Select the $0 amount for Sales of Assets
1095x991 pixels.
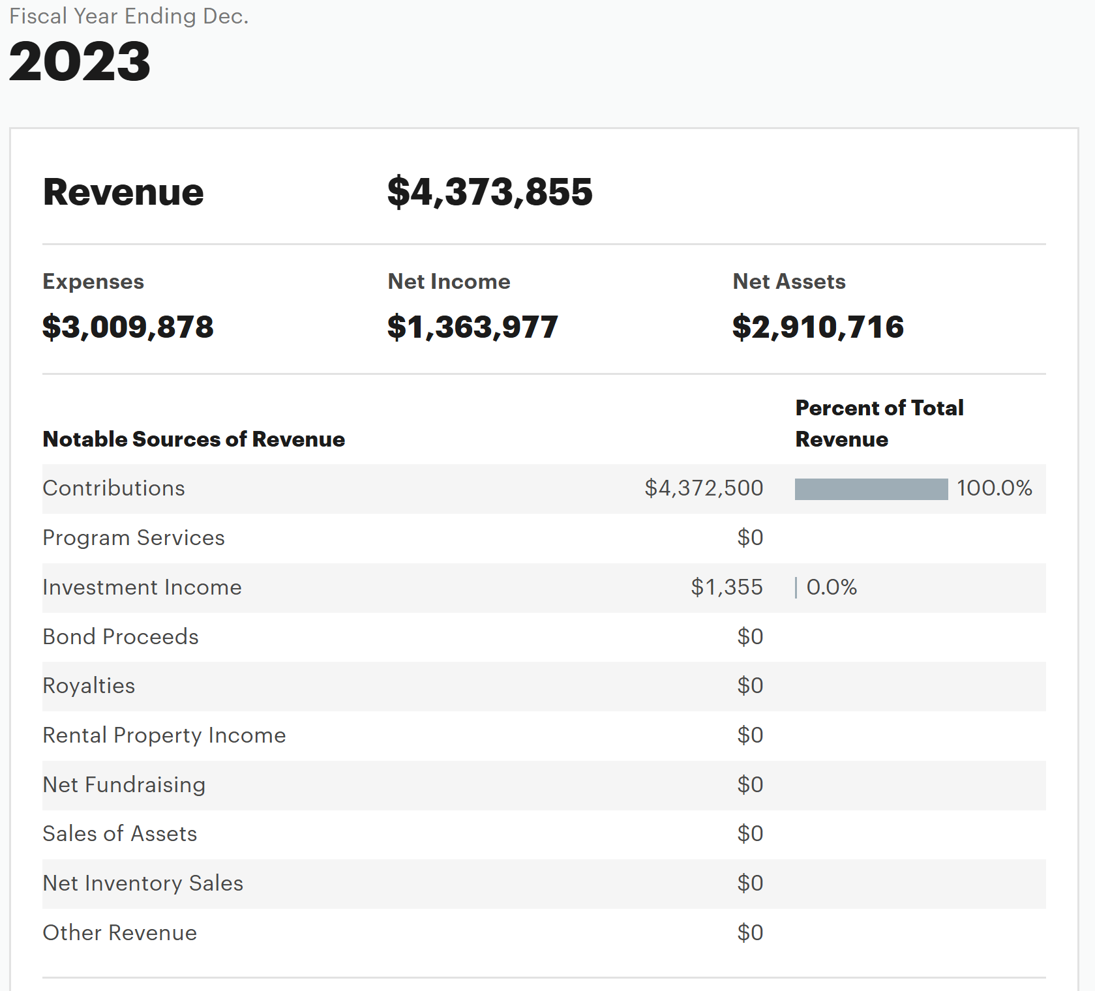click(750, 834)
